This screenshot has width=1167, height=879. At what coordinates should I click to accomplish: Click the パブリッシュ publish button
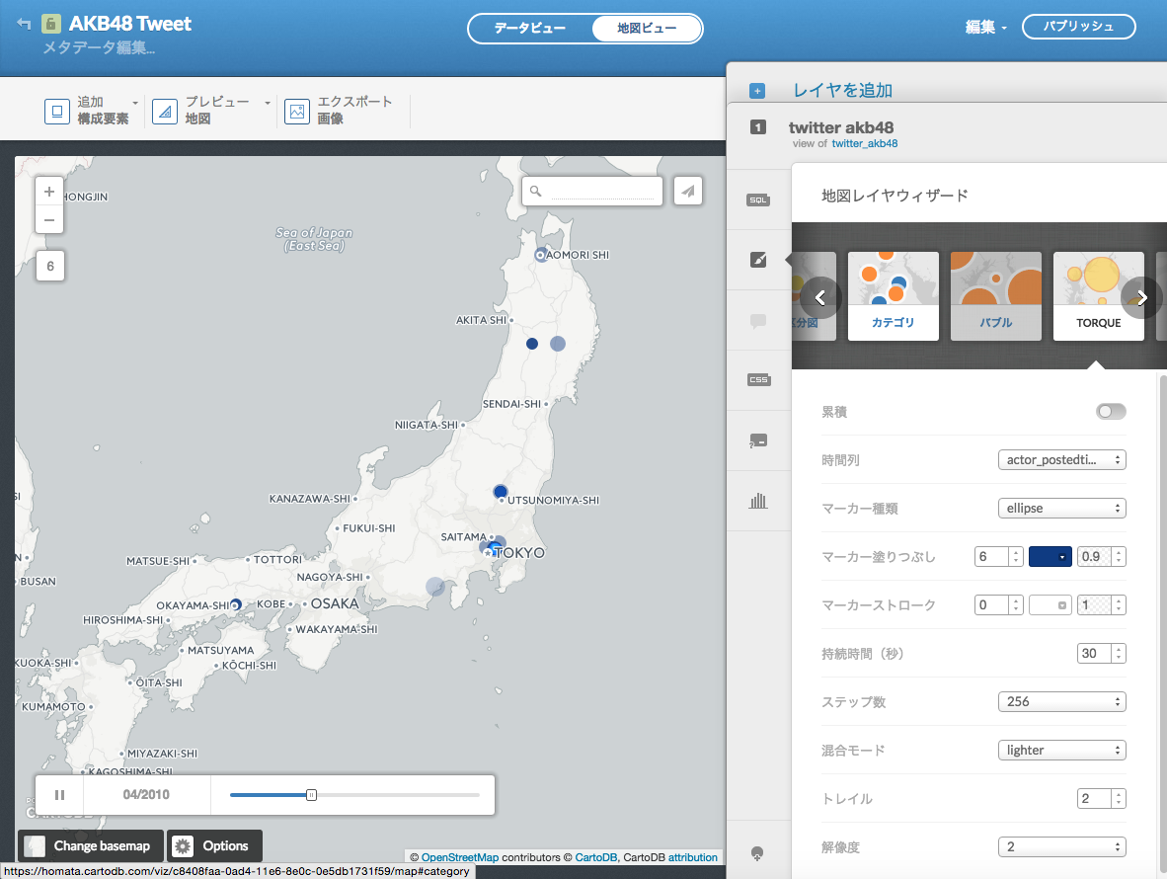pyautogui.click(x=1078, y=27)
